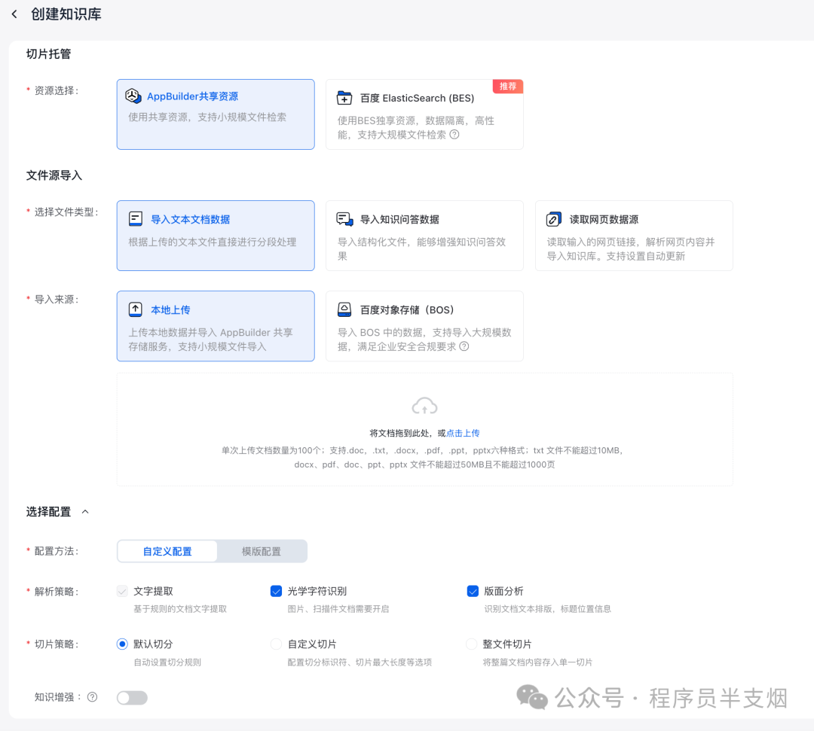
Task: Click the 选择配置 heading text
Action: [49, 512]
